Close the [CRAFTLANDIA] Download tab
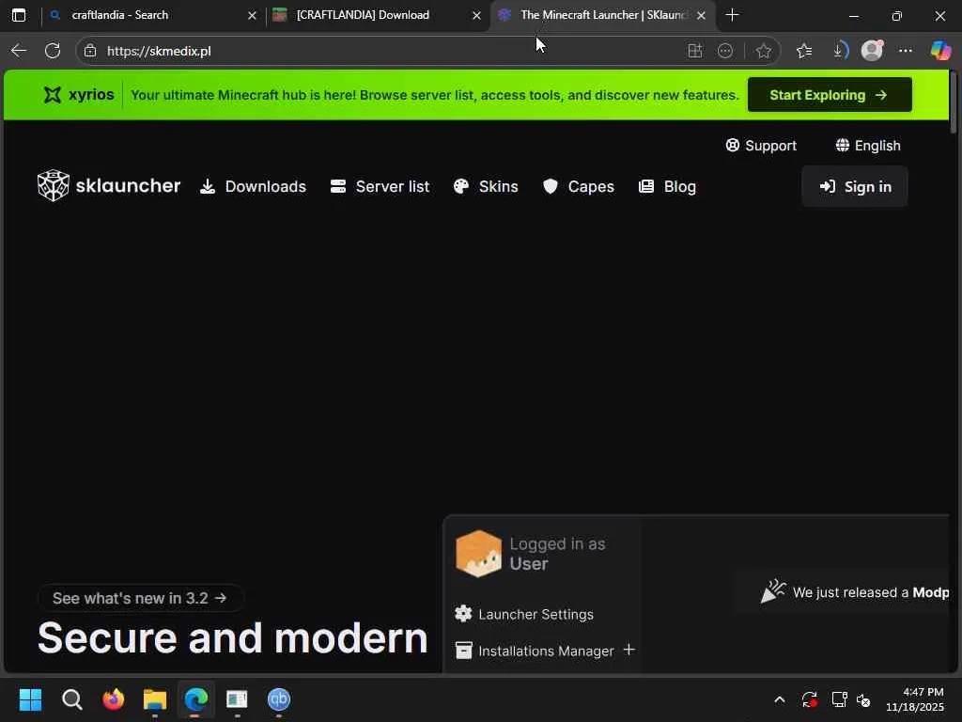 click(476, 15)
